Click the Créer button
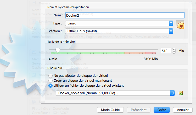Viewport: 196px width, 115px height. [x=162, y=110]
